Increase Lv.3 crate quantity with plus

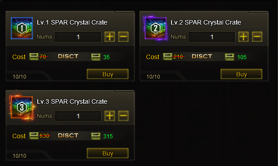[110, 116]
